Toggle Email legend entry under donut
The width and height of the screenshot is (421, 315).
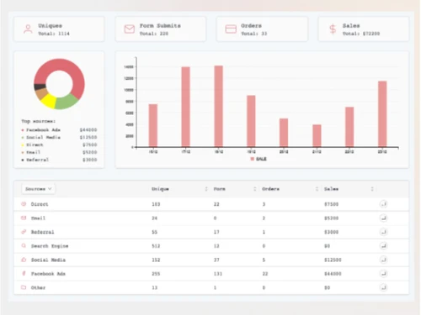(59, 152)
